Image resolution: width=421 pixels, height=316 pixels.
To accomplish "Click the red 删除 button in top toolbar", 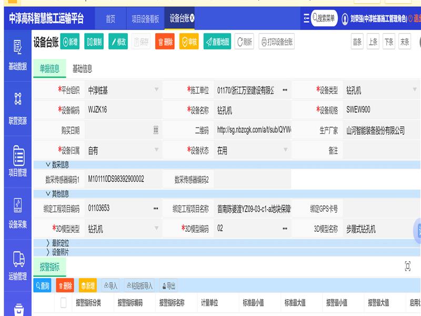I will click(x=165, y=42).
